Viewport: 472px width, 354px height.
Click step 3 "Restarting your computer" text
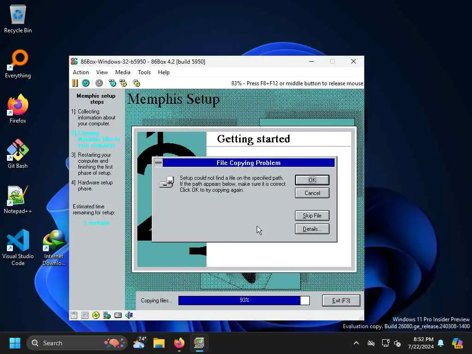tap(95, 164)
